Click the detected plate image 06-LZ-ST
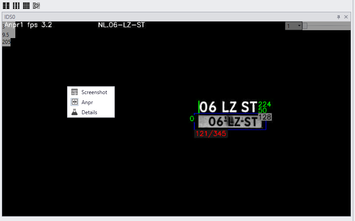Screen dimensions: 355x221 click(x=230, y=122)
